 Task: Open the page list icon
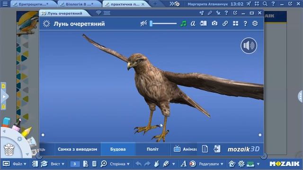[94, 164]
